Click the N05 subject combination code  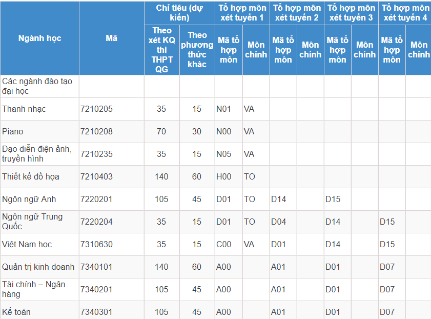[224, 154]
